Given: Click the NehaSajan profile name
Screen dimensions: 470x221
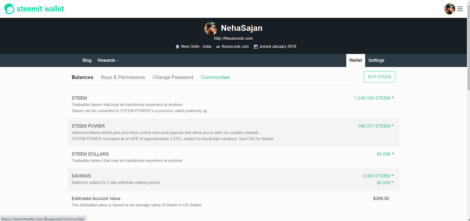Looking at the screenshot, I should [x=242, y=28].
